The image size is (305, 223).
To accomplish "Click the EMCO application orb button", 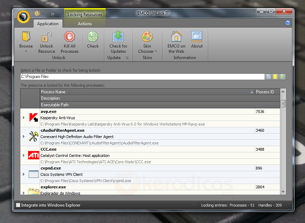I will tap(23, 17).
